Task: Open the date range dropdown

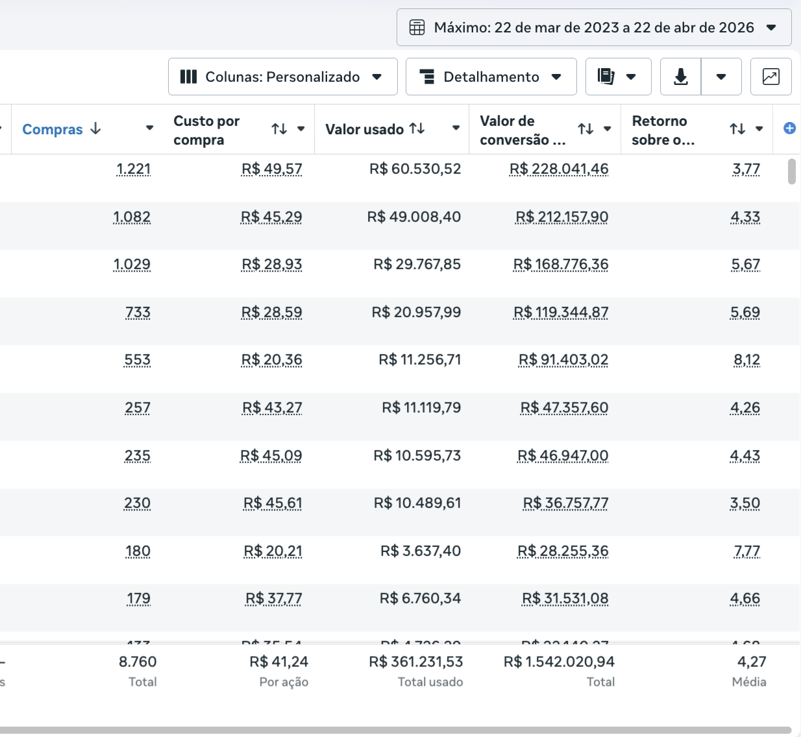Action: click(x=593, y=27)
